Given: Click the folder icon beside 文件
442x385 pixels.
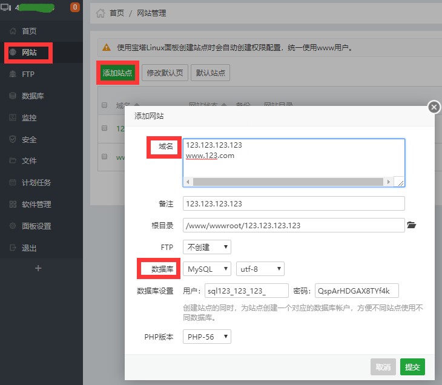Looking at the screenshot, I should 13,160.
